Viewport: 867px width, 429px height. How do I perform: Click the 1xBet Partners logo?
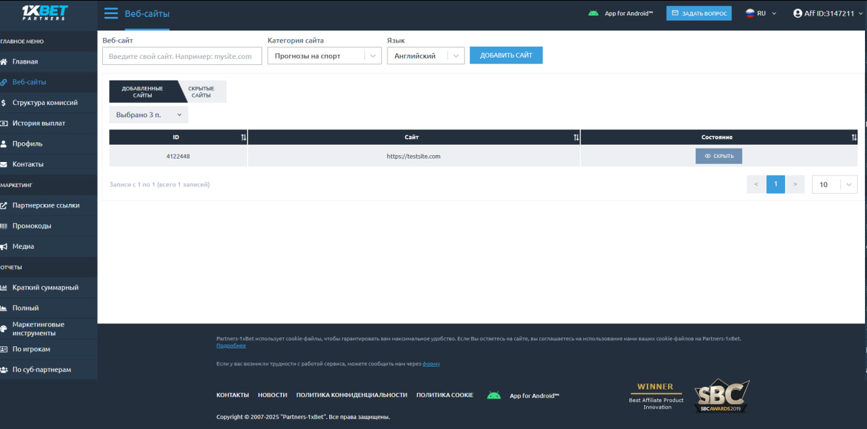pyautogui.click(x=45, y=13)
